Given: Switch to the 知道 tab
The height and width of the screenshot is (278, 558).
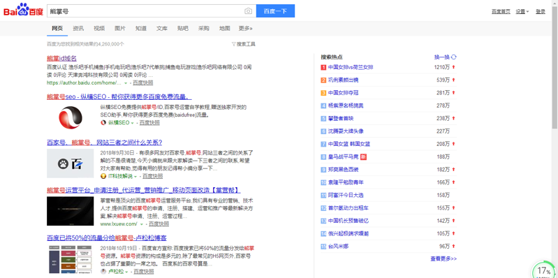Looking at the screenshot, I should click(141, 29).
